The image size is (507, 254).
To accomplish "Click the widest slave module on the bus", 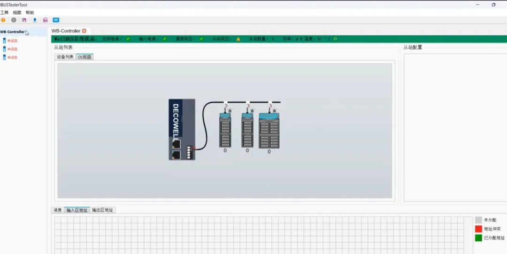I will coord(269,131).
